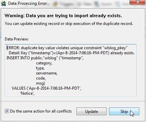Click the application icon in the title bar

pos(3,3)
